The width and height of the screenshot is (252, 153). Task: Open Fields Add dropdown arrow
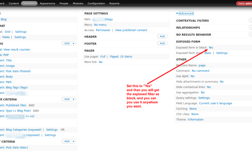coord(73,44)
